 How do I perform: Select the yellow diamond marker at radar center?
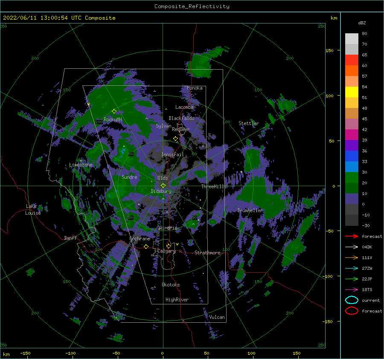pyautogui.click(x=163, y=186)
